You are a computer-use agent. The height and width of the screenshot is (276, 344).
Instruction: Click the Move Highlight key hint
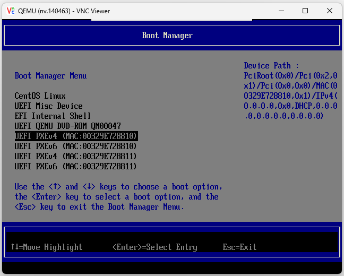tap(46, 247)
